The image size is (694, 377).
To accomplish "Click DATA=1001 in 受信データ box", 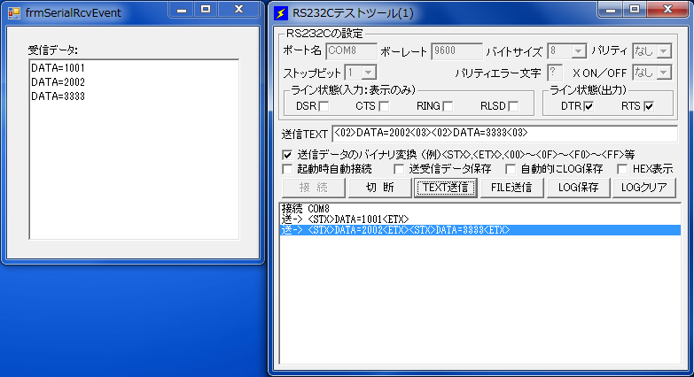I will [58, 68].
